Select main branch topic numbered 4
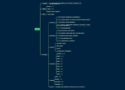The image size is (125, 90). click(44, 55)
